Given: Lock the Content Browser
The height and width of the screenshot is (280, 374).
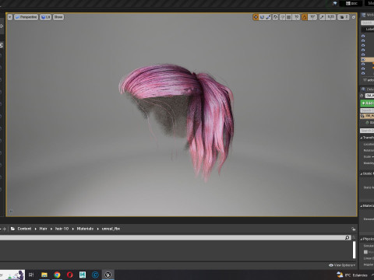Looking at the screenshot, I should pos(353,229).
